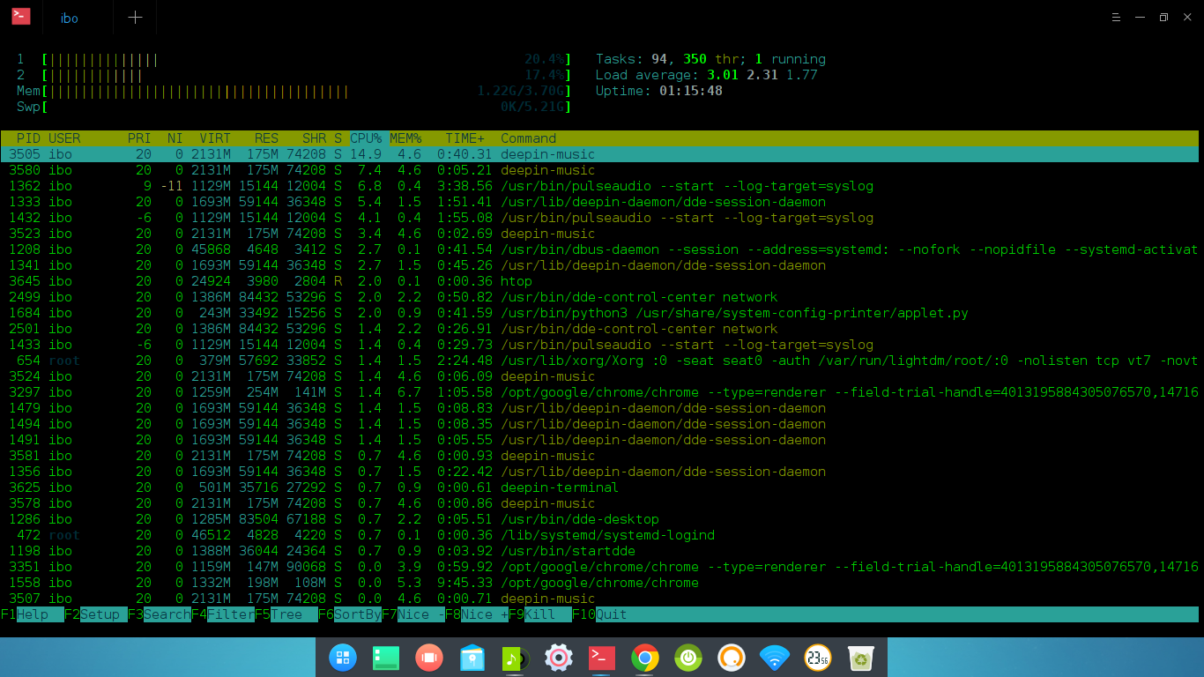Open a new terminal tab with plus button

coord(135,17)
